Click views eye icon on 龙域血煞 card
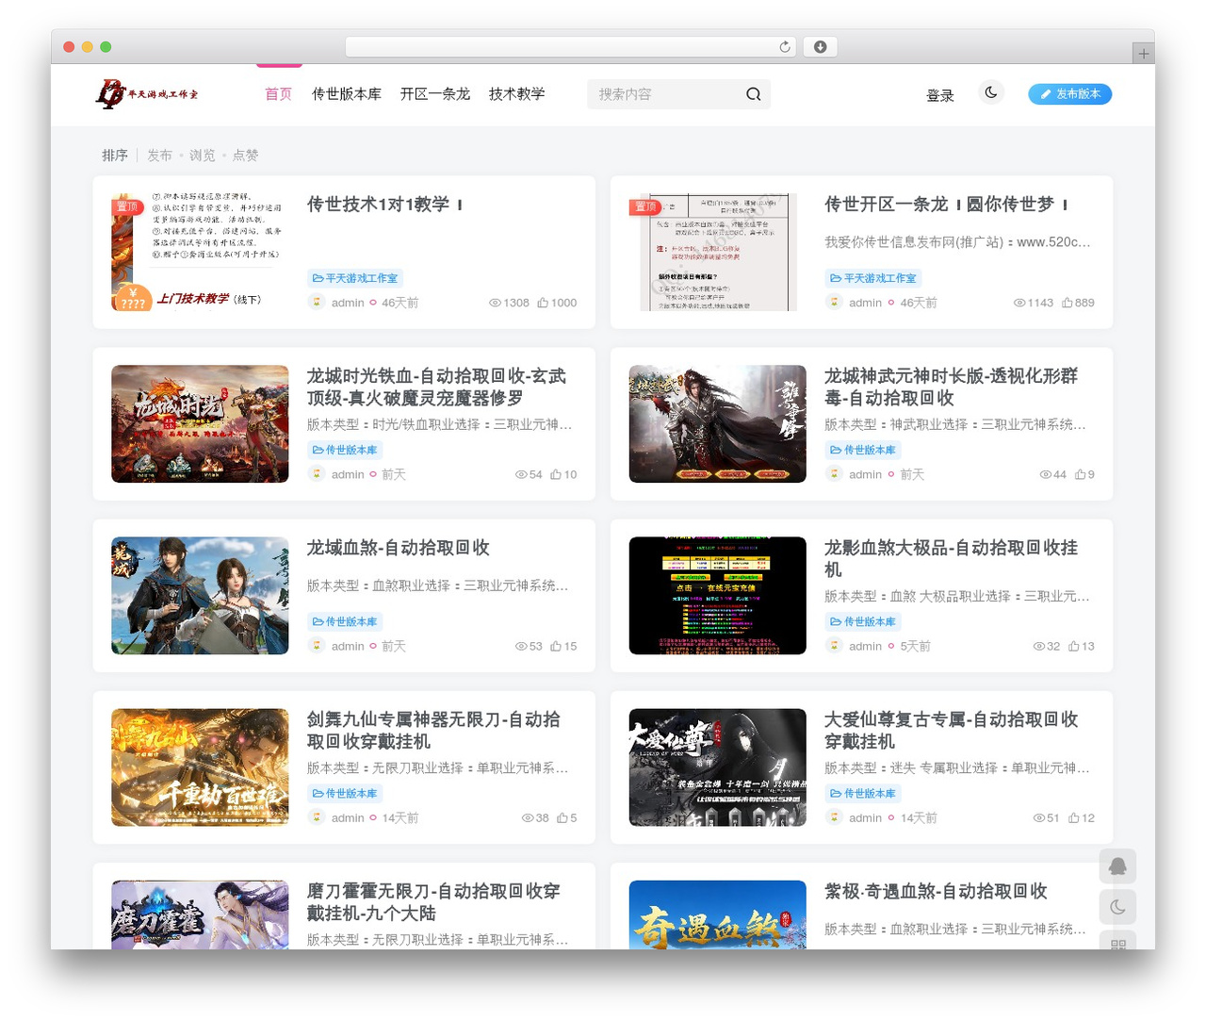Image resolution: width=1206 pixels, height=1022 pixels. point(521,646)
